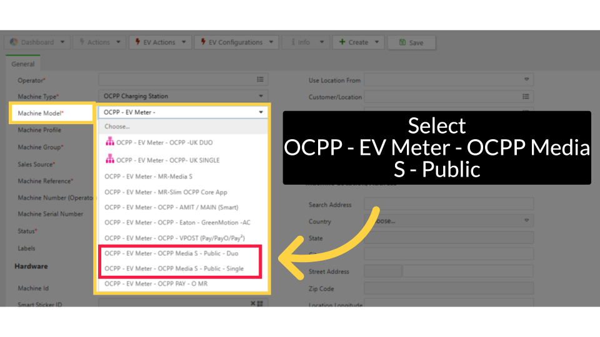Click the Operator input field
This screenshot has height=337, width=600.
(x=183, y=79)
